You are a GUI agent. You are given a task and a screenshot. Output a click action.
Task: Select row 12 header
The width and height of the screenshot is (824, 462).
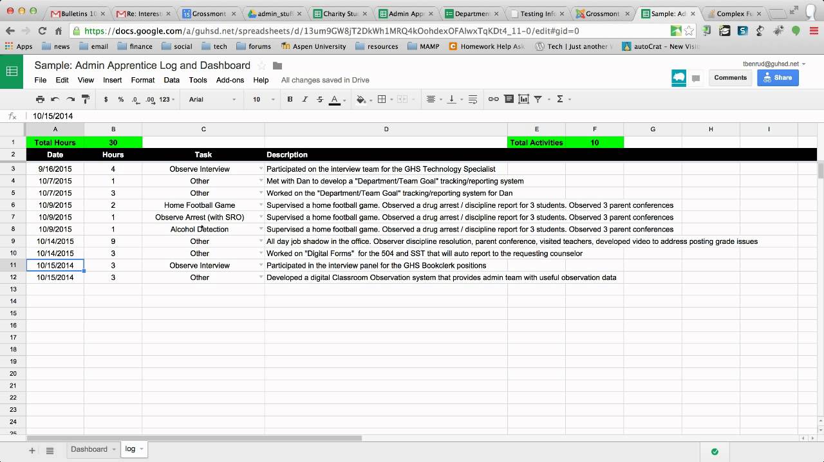13,277
